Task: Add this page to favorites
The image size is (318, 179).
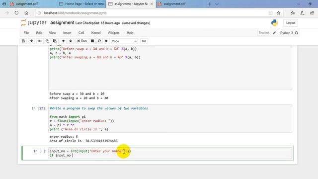Action: tap(279, 13)
